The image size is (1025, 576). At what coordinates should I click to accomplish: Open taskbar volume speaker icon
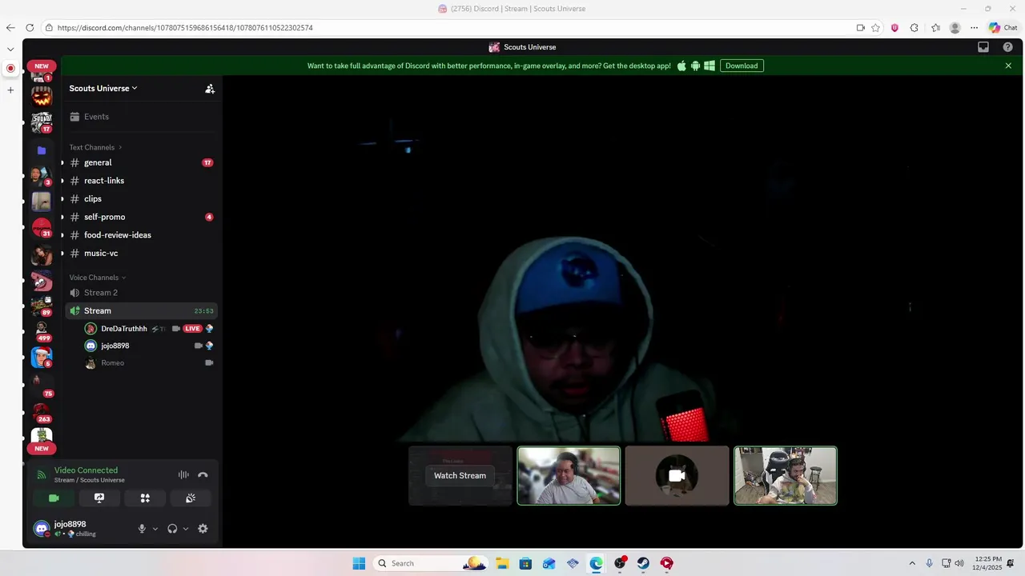point(959,563)
